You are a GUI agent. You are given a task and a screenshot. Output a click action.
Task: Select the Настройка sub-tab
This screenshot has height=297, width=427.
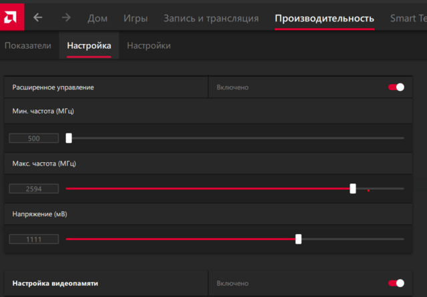coord(89,45)
